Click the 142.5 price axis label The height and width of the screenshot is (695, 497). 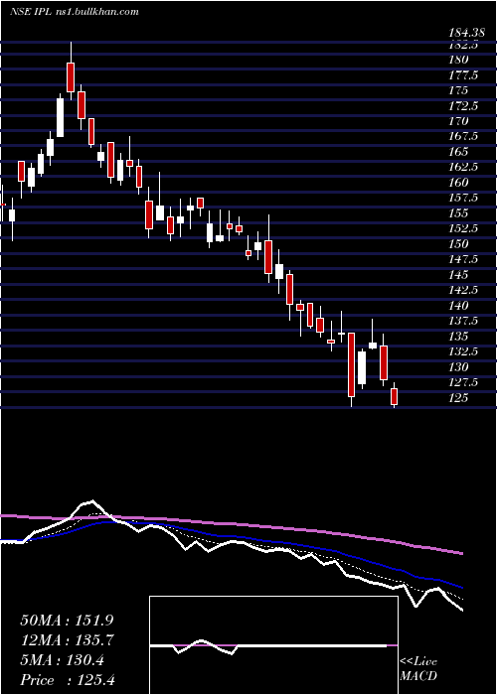tap(464, 290)
